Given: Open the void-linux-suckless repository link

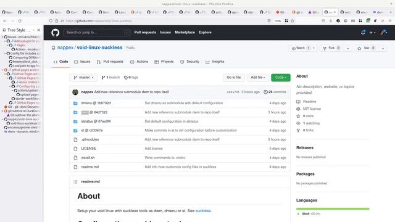Looking at the screenshot, I should 99,47.
